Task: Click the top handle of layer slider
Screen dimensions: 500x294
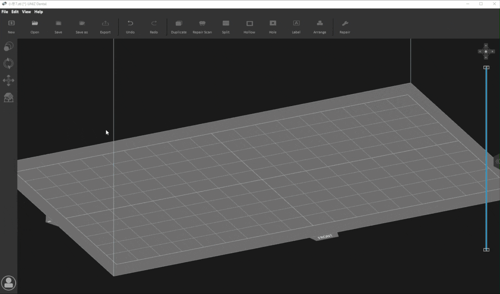Action: tap(486, 67)
